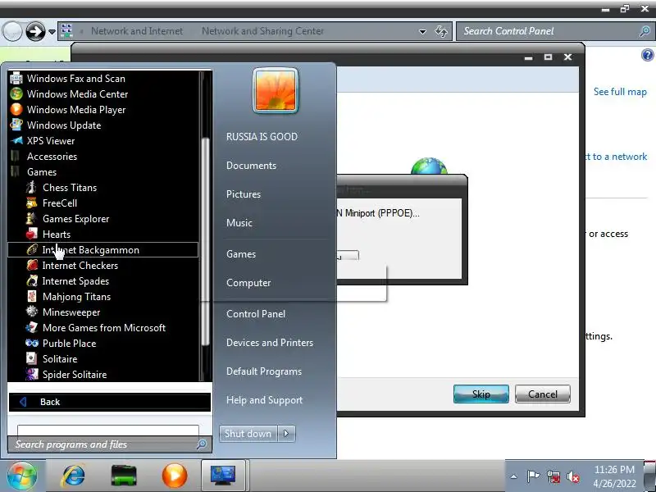Click the Shut down button
The width and height of the screenshot is (656, 492).
pos(248,434)
